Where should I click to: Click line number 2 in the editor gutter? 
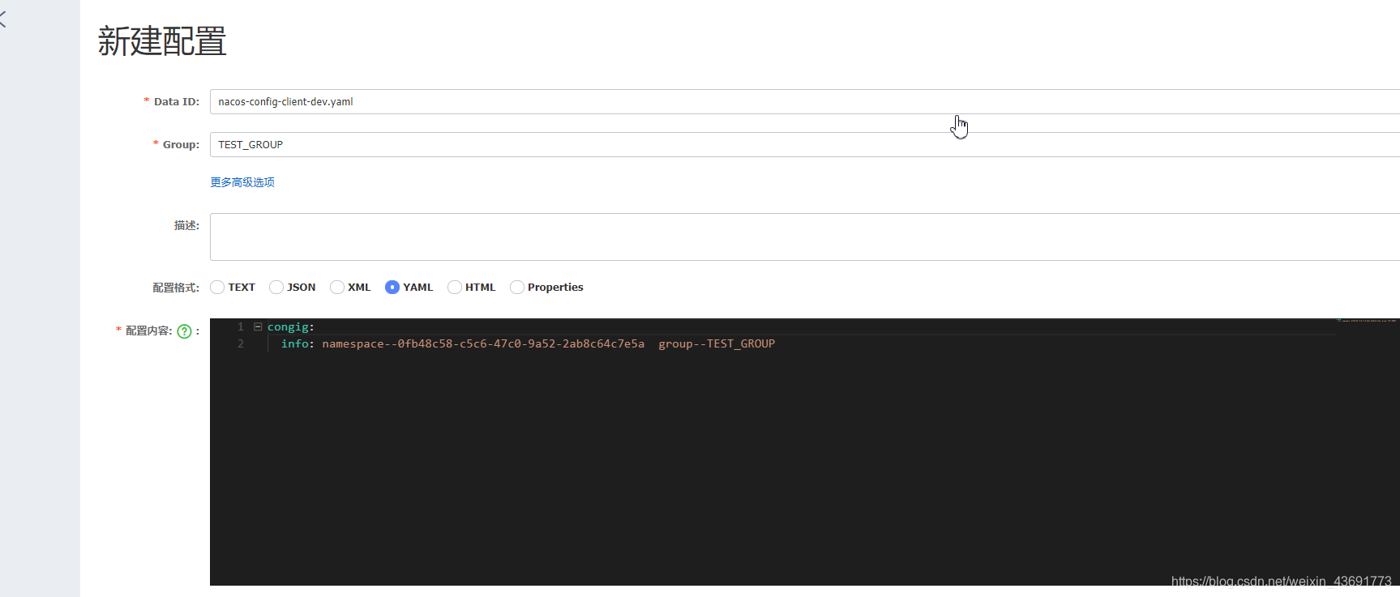pos(241,344)
